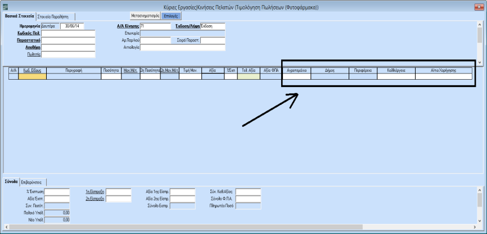The width and height of the screenshot is (487, 234).
Task: Open the Στοιχεία Παραλήπτη tab
Action: click(55, 16)
